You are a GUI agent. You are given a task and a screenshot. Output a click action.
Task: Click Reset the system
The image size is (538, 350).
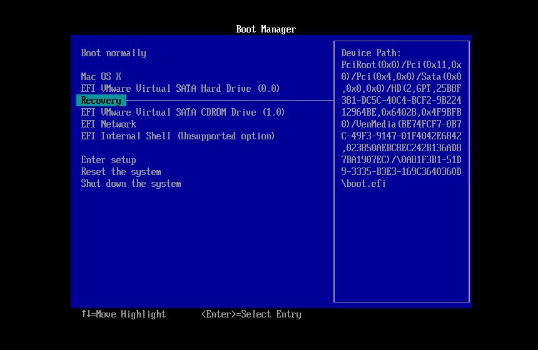pos(121,172)
